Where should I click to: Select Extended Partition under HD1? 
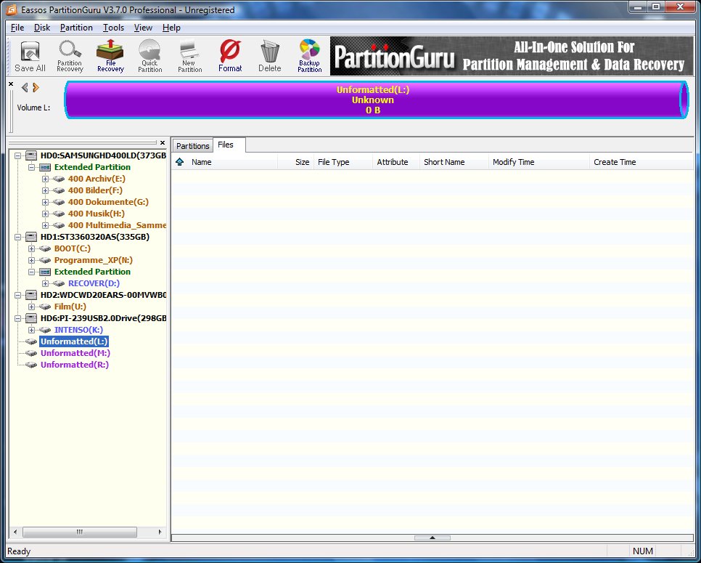[92, 272]
